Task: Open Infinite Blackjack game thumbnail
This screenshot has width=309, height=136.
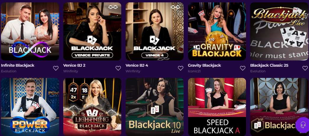Action: tap(30, 31)
